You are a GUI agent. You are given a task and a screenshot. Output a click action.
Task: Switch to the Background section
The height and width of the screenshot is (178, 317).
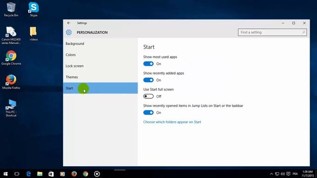click(101, 44)
